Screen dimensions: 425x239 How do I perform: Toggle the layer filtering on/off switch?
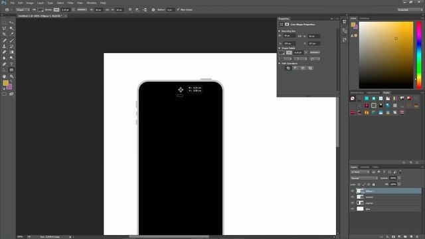pyautogui.click(x=400, y=172)
